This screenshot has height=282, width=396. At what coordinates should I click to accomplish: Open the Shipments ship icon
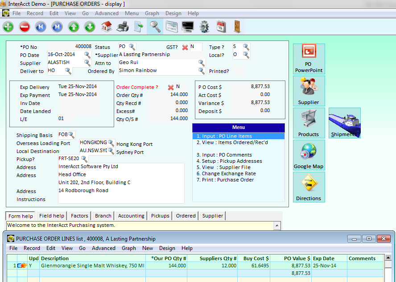point(344,123)
